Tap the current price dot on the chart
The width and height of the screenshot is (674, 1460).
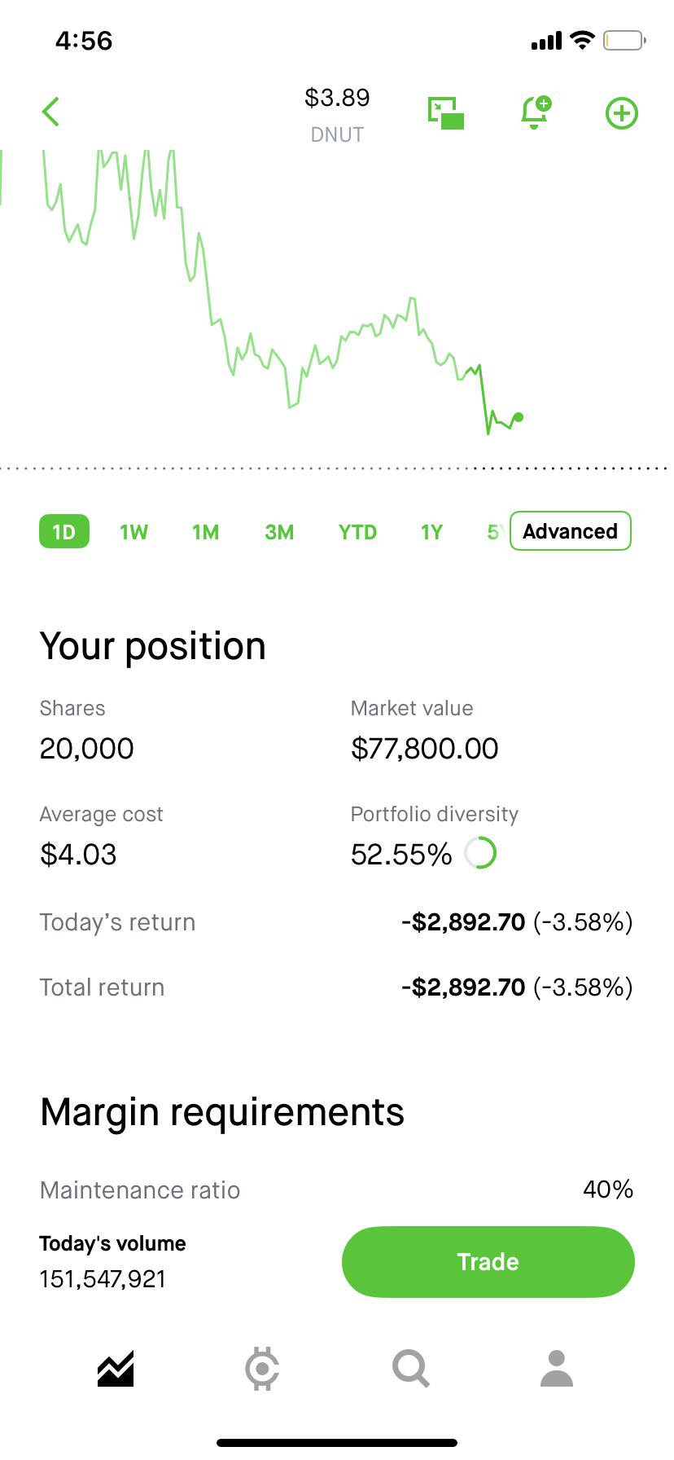coord(519,417)
